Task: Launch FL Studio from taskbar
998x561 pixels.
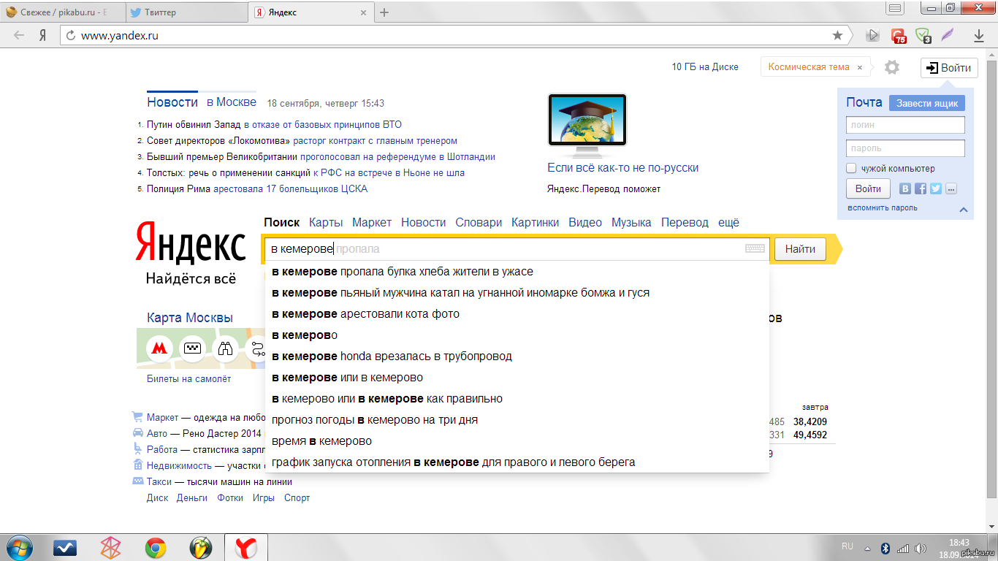Action: tap(200, 547)
